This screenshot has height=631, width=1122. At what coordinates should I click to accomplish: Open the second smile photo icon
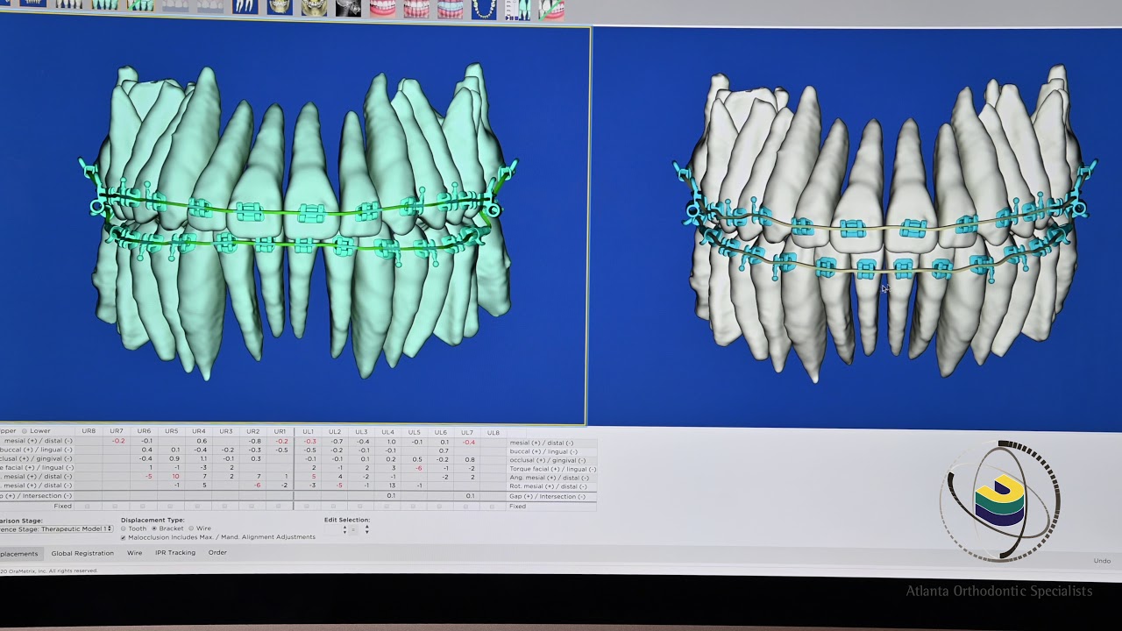point(415,9)
